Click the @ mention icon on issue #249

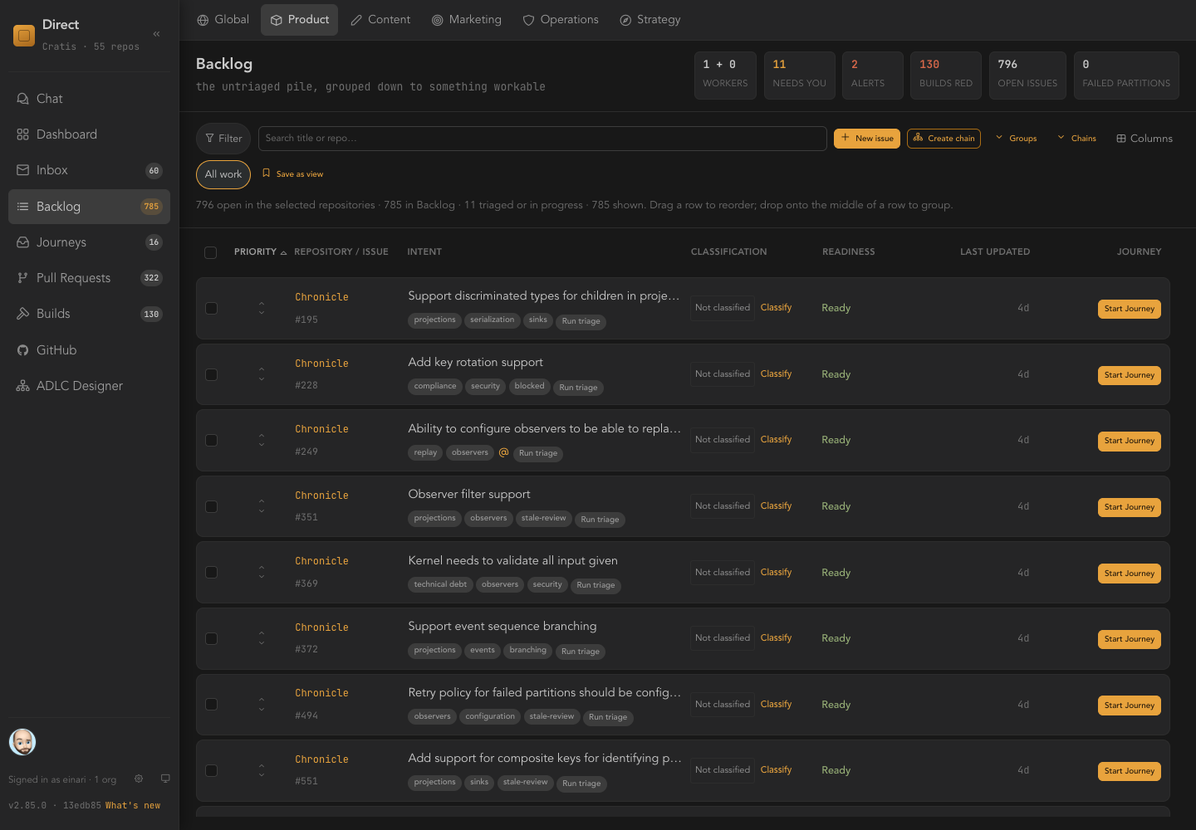coord(503,452)
